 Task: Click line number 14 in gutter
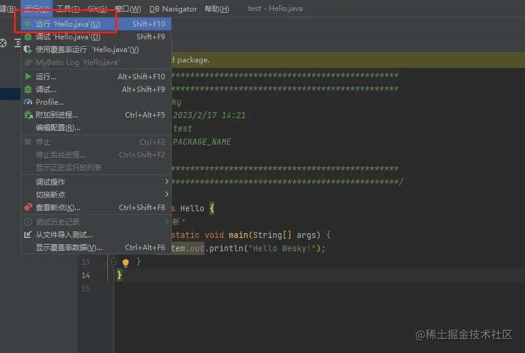(x=86, y=275)
